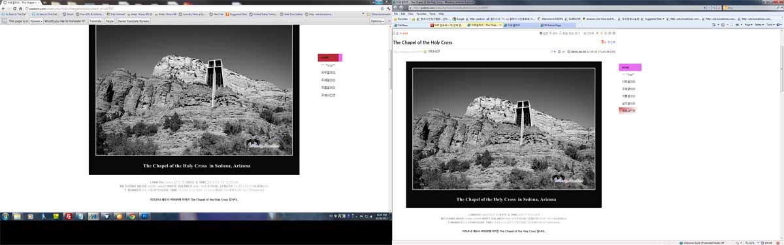This screenshot has width=784, height=245.
Task: Open the Chrome wrench settings menu
Action: click(x=388, y=8)
